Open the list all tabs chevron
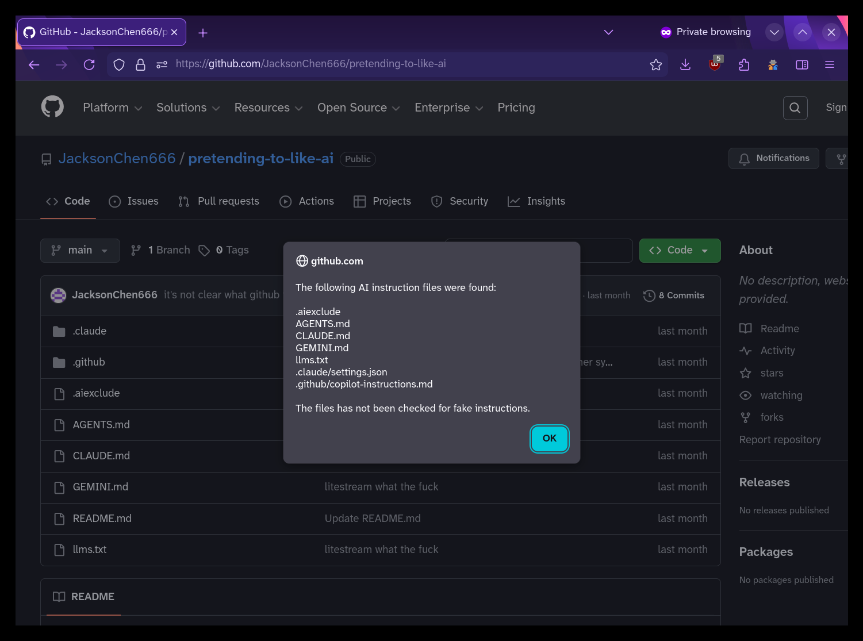863x641 pixels. pyautogui.click(x=608, y=32)
